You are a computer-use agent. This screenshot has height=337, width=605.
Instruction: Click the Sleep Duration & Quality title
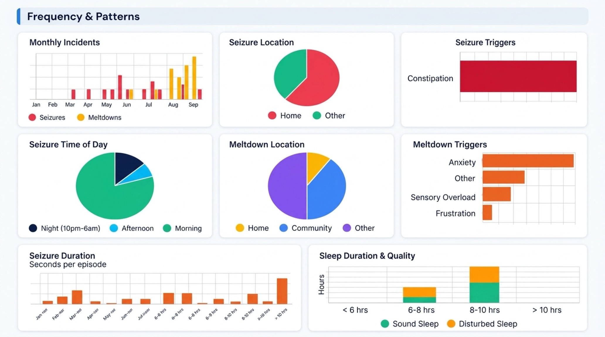(x=367, y=256)
